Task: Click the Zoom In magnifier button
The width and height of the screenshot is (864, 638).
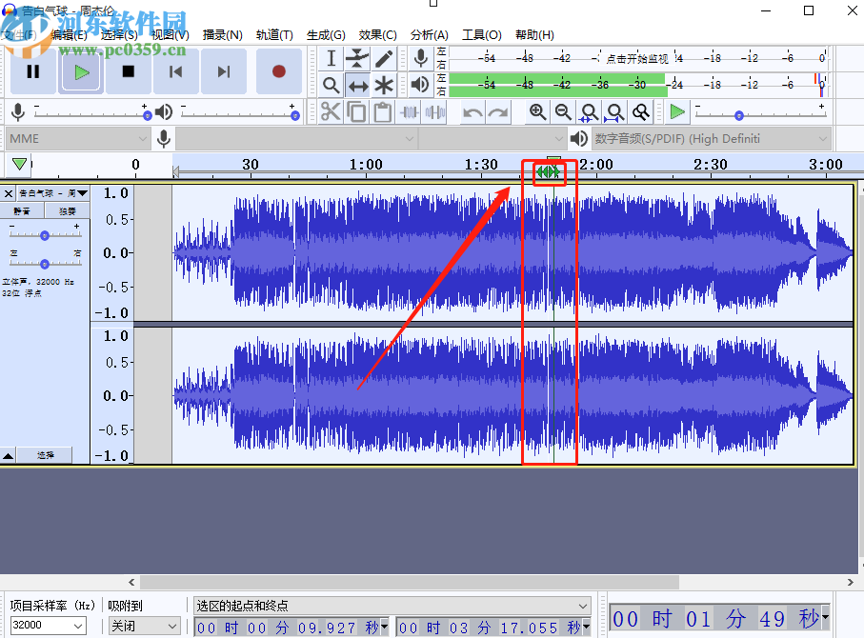Action: (x=538, y=112)
